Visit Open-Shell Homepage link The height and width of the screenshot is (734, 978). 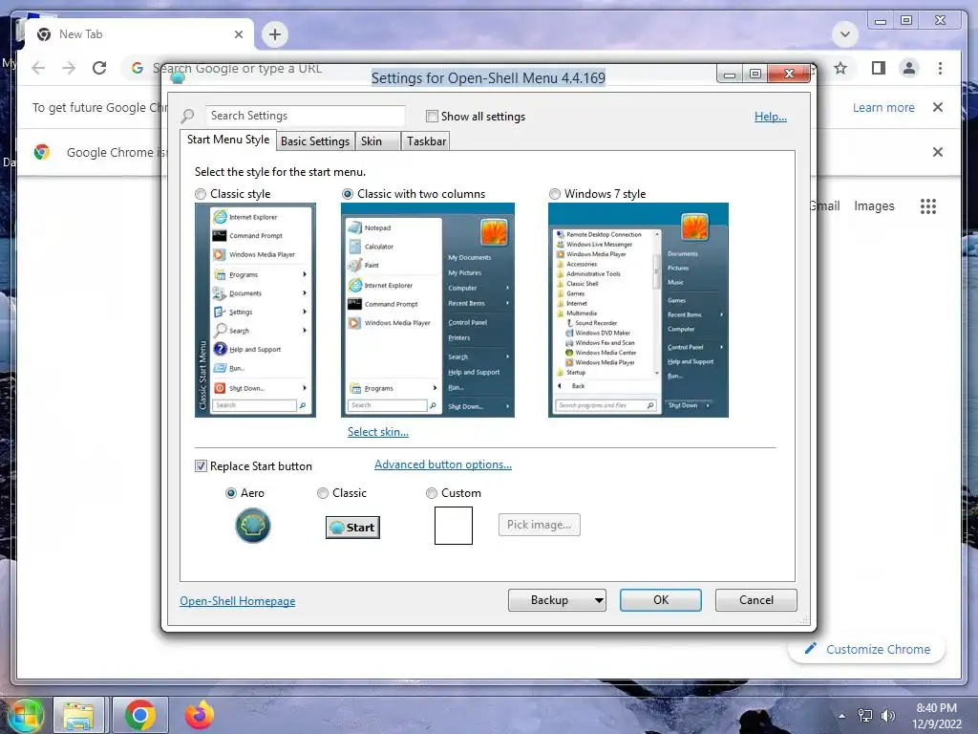[x=238, y=601]
